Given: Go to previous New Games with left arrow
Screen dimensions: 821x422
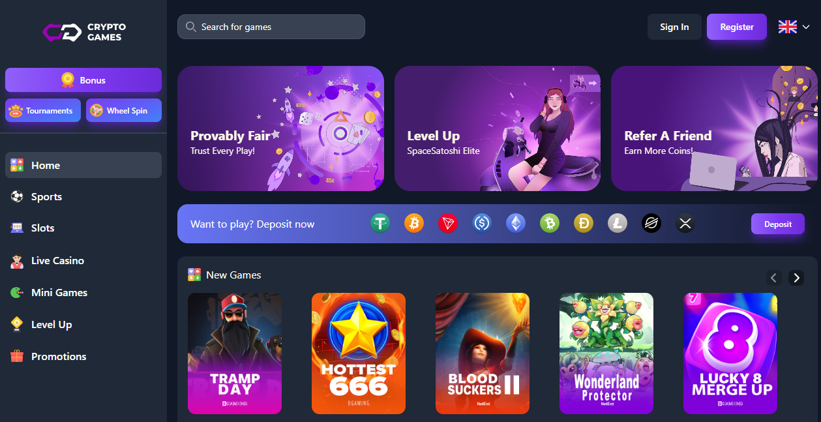Looking at the screenshot, I should (774, 278).
